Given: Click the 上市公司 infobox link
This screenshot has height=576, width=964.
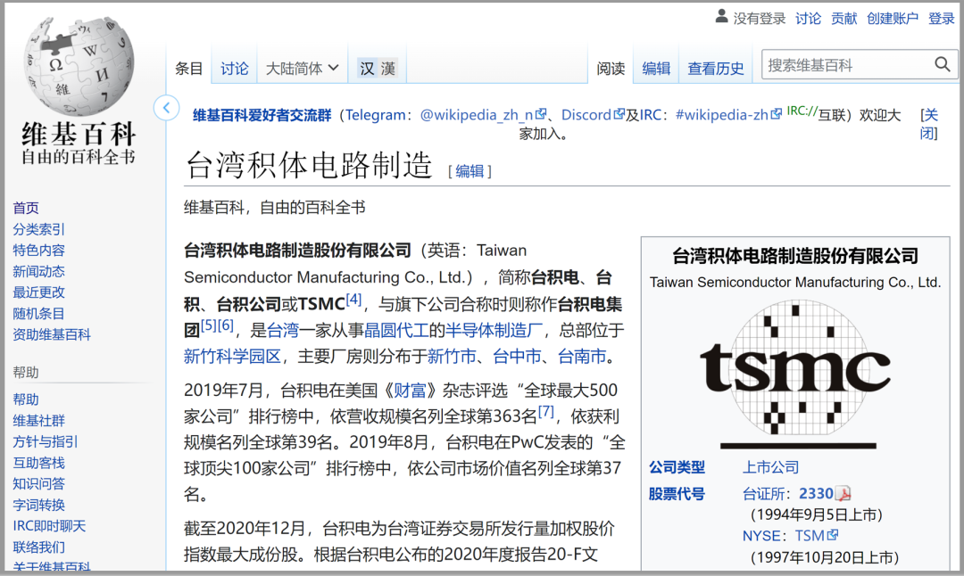Looking at the screenshot, I should coord(770,467).
